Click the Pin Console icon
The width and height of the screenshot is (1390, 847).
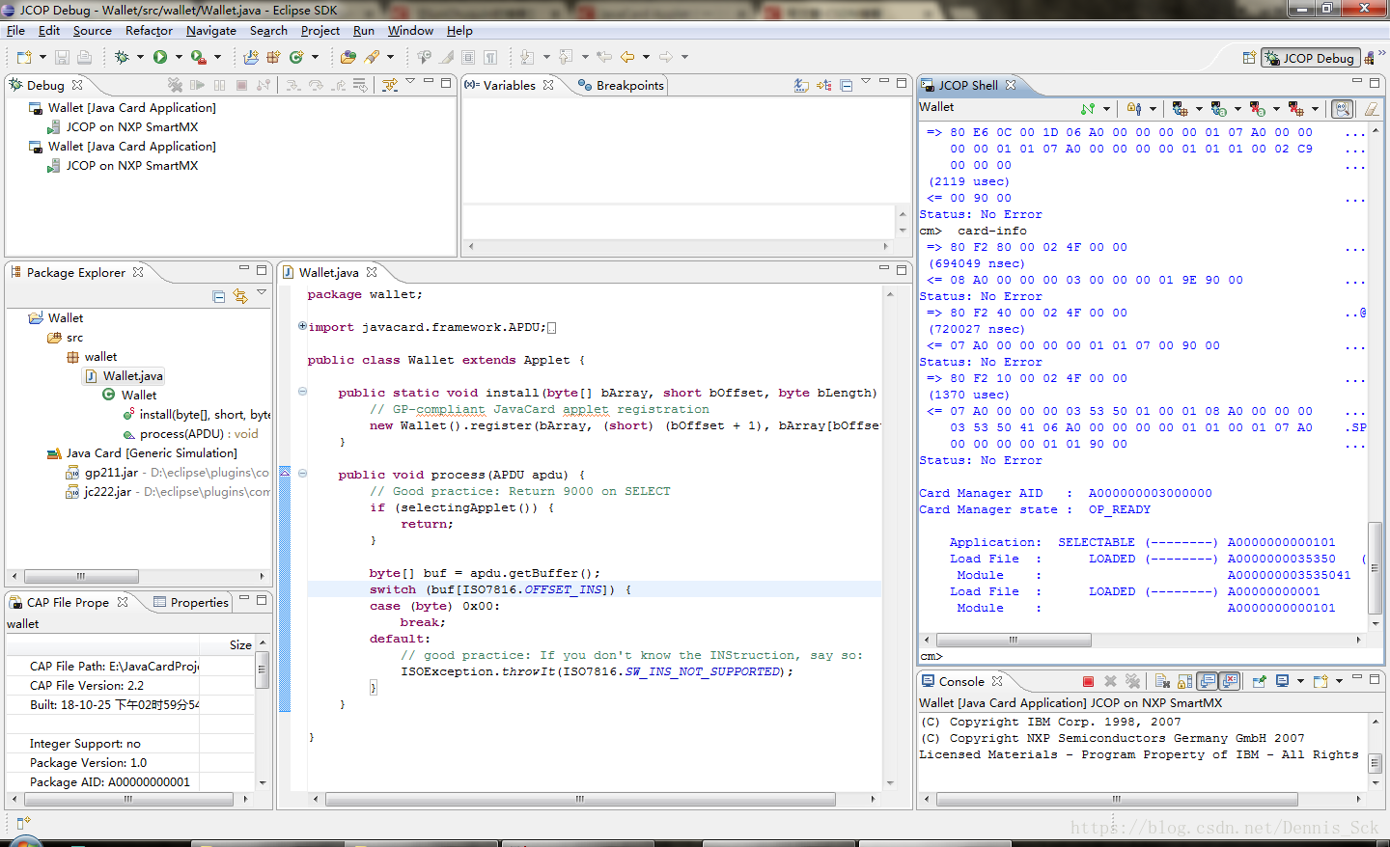point(1260,681)
